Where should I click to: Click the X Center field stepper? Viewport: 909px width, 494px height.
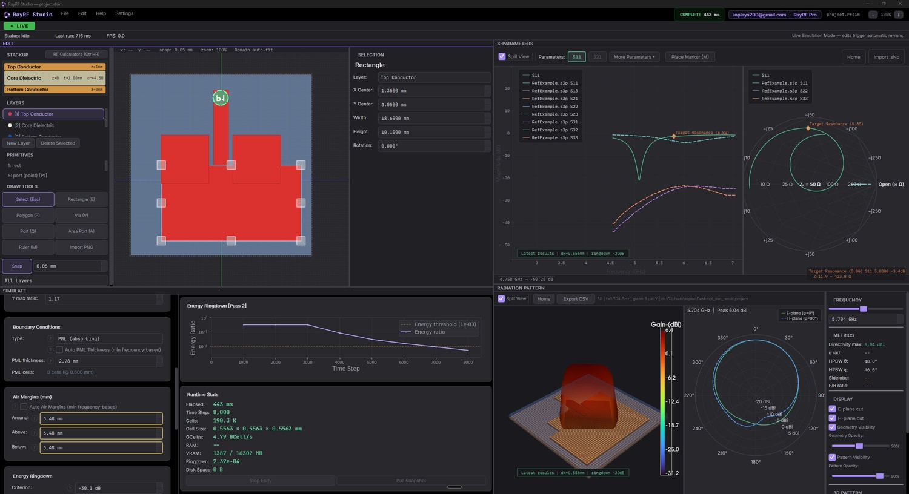tap(487, 91)
